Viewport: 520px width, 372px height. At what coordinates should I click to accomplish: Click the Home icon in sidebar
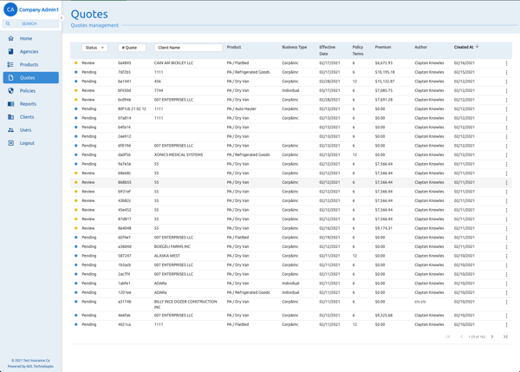click(11, 38)
